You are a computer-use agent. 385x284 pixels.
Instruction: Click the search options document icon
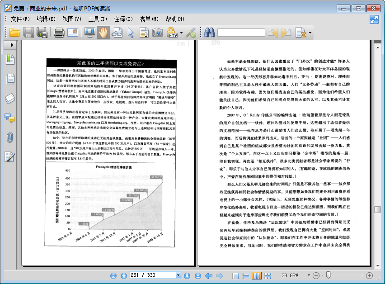[301, 33]
